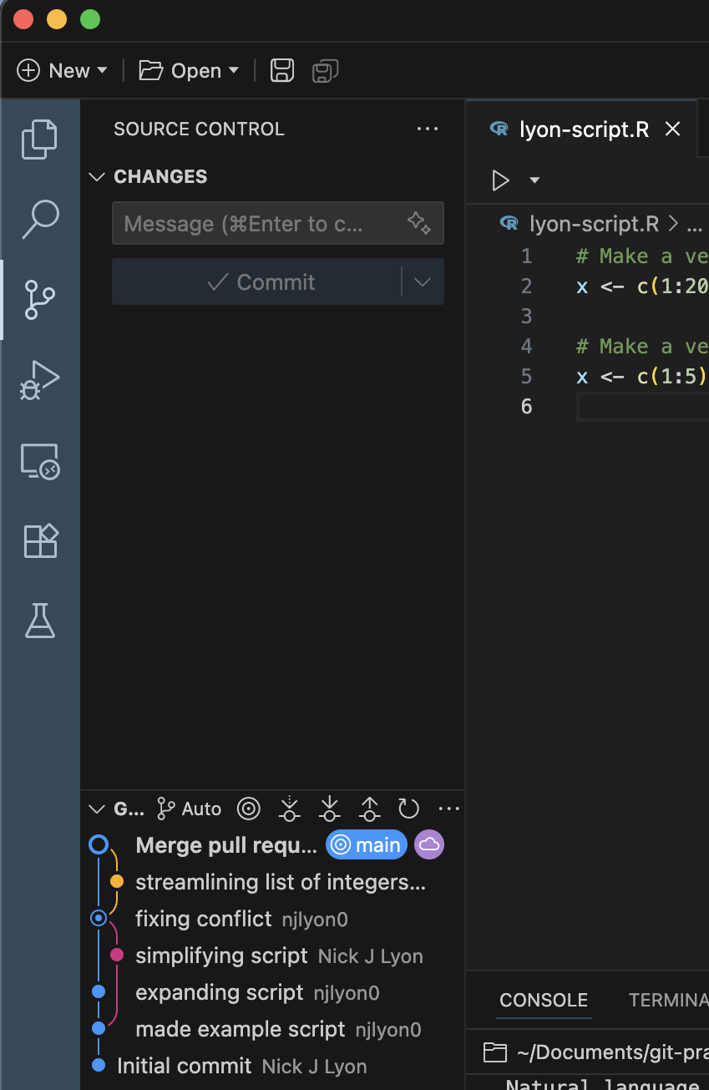Generate commit message with the sparkle icon

[419, 223]
